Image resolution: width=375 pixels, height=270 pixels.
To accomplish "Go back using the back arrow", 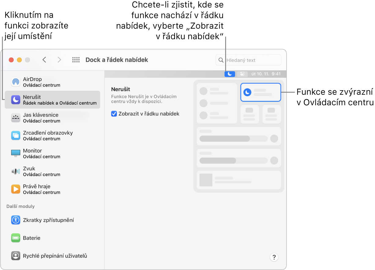I will coord(44,60).
